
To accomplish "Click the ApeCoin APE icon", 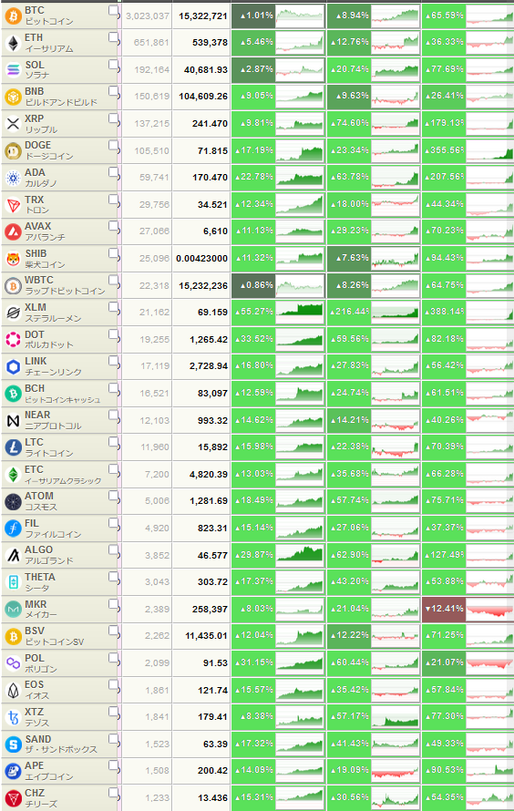I will point(13,771).
